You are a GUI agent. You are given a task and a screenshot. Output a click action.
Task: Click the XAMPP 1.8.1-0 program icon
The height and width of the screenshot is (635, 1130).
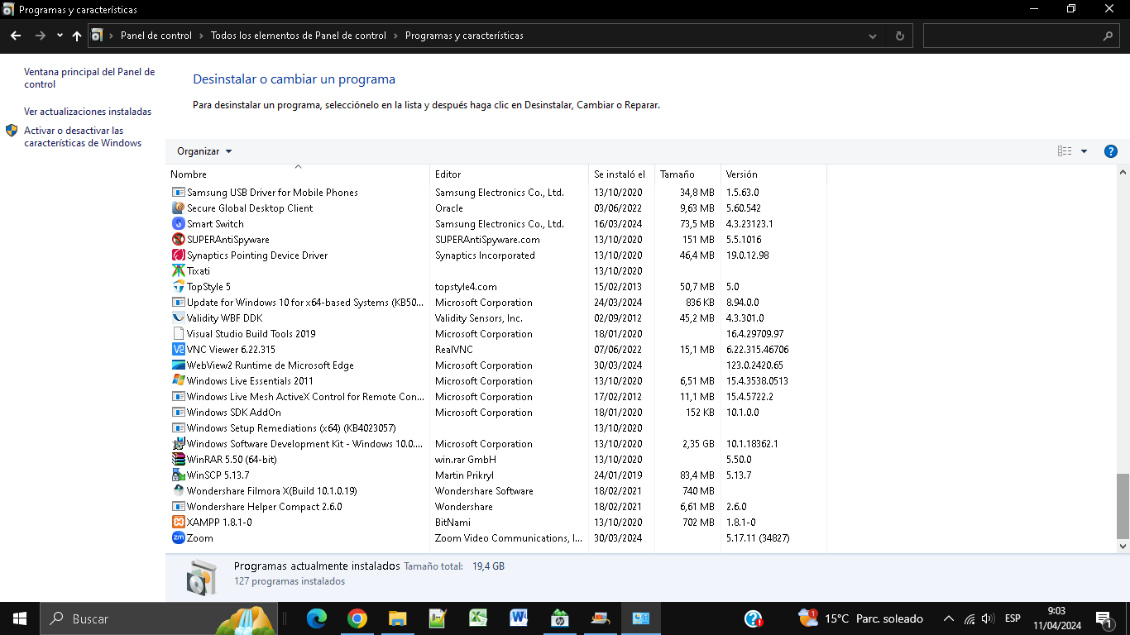178,523
